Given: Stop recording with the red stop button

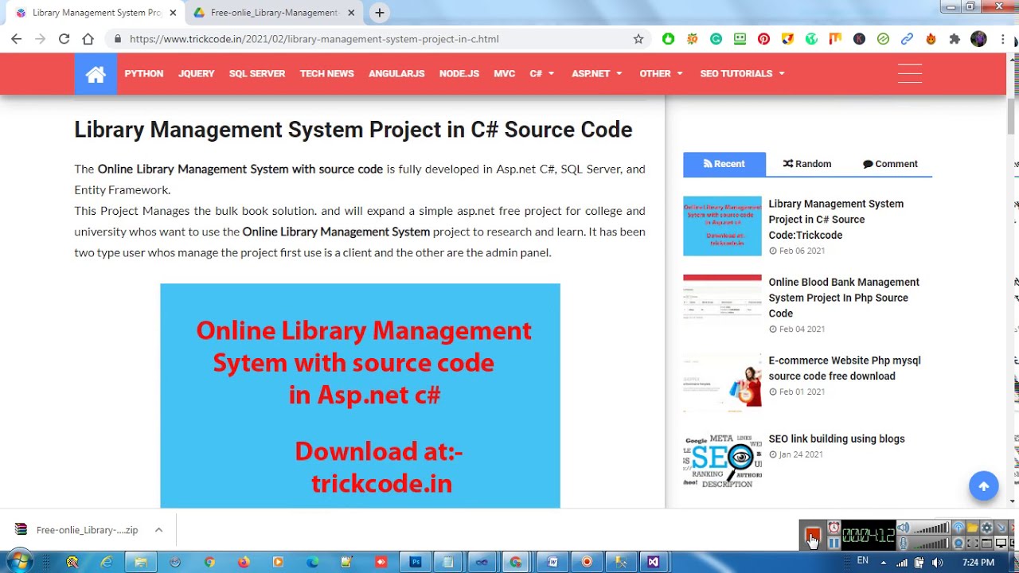Looking at the screenshot, I should coord(813,535).
